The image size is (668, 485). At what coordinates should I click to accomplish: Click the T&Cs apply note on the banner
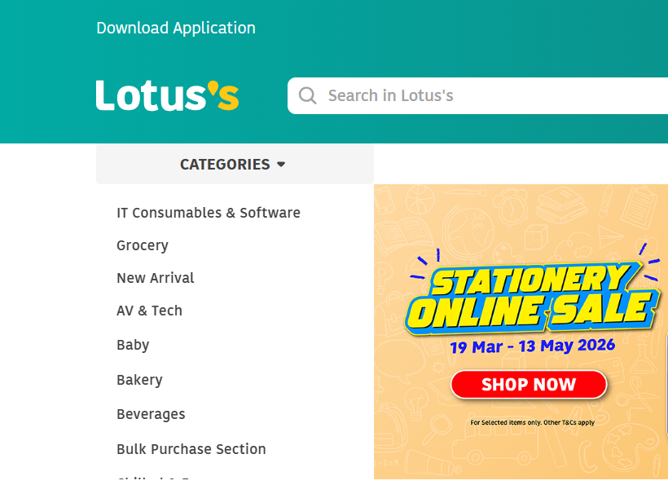coord(533,422)
